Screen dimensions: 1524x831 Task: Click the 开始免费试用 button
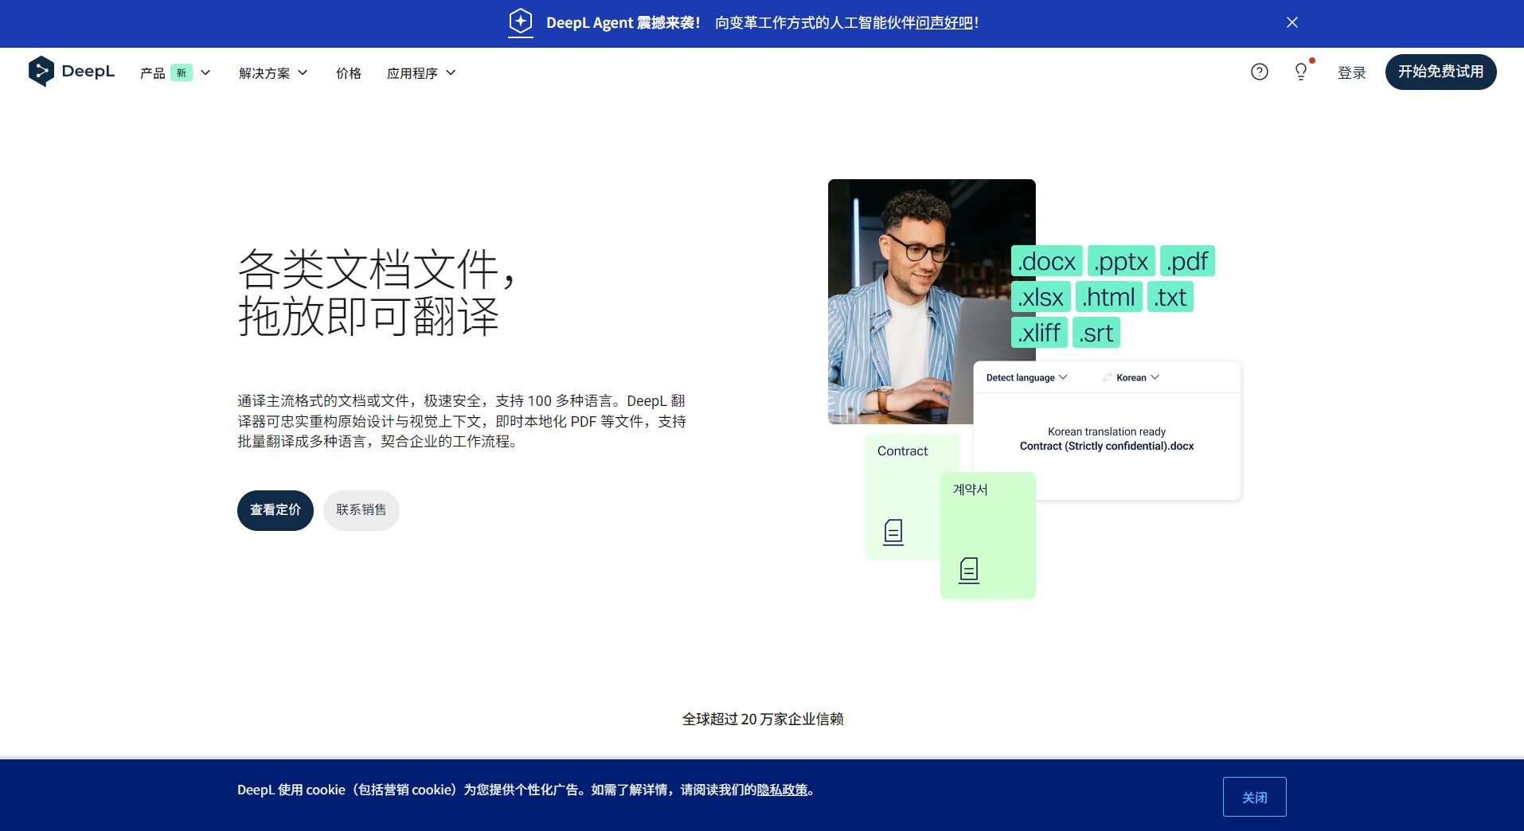coord(1440,72)
